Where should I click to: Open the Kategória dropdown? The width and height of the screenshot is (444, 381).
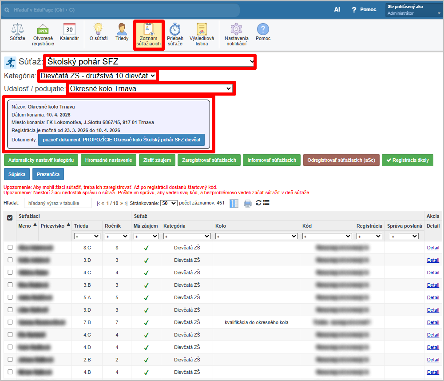[x=98, y=76]
